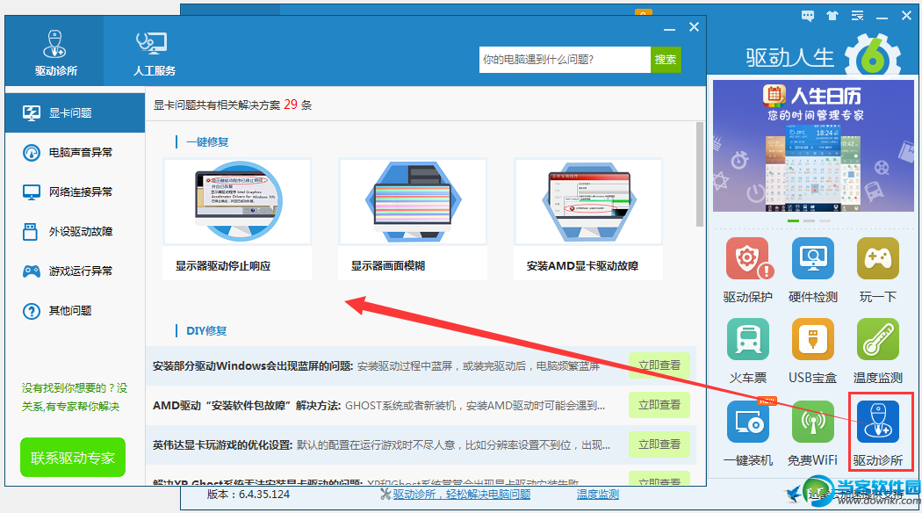This screenshot has width=922, height=513.
Task: Click the 游戏运行异常 gamepad icon
Action: 31,271
